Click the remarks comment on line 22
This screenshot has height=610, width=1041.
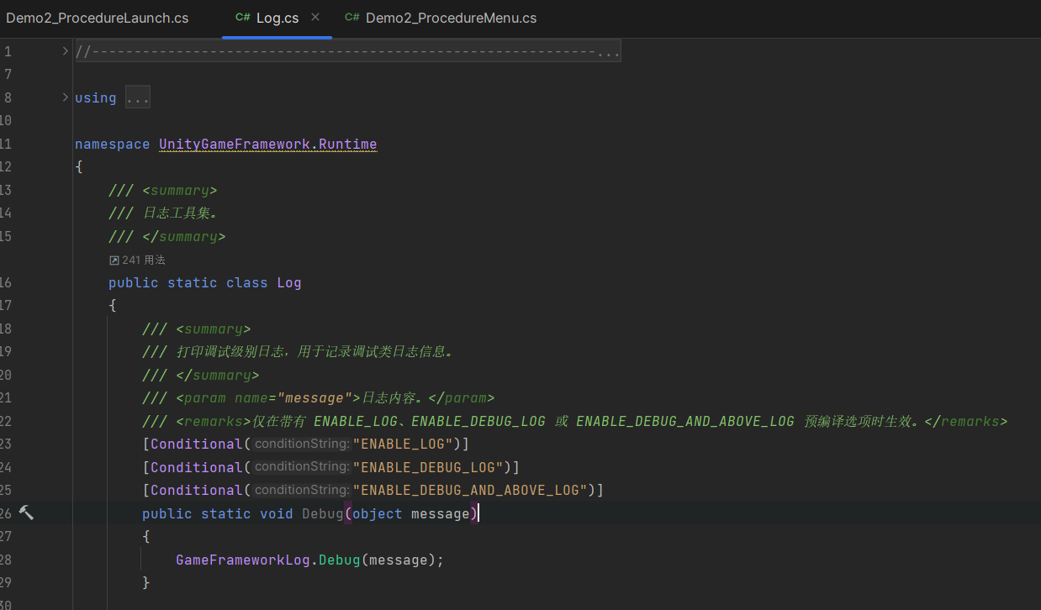[x=574, y=421]
